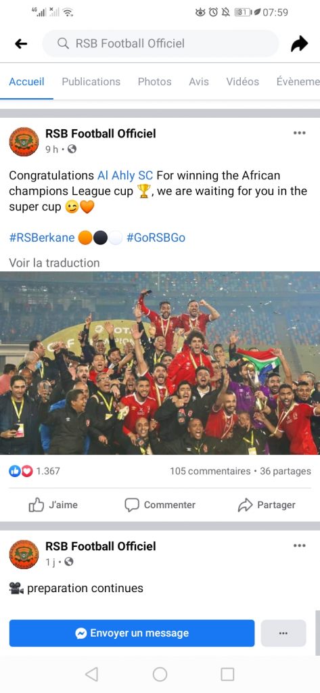Image resolution: width=320 pixels, height=693 pixels.
Task: Open the Al Ahly team celebration photo
Action: coord(160,363)
